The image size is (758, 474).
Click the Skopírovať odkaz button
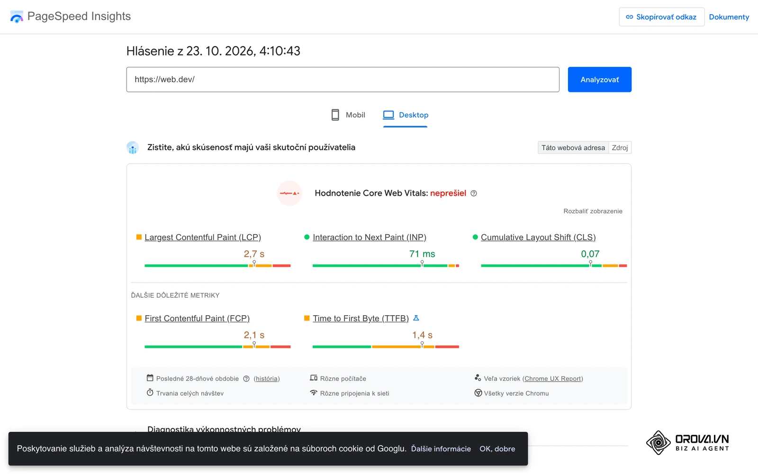point(661,17)
